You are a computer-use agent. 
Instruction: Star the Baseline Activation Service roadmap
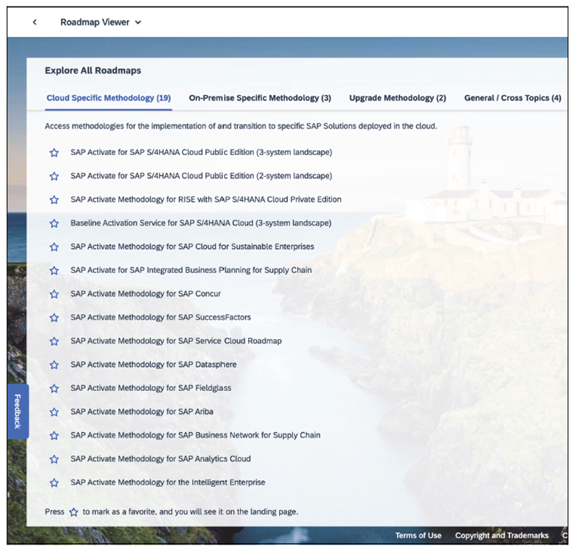click(x=54, y=223)
